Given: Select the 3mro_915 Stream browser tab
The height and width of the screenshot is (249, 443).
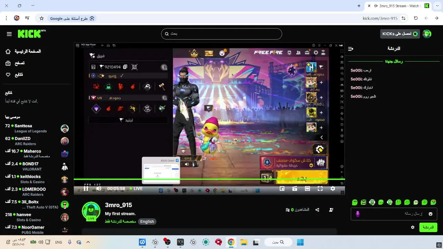Looking at the screenshot, I should click(398, 6).
